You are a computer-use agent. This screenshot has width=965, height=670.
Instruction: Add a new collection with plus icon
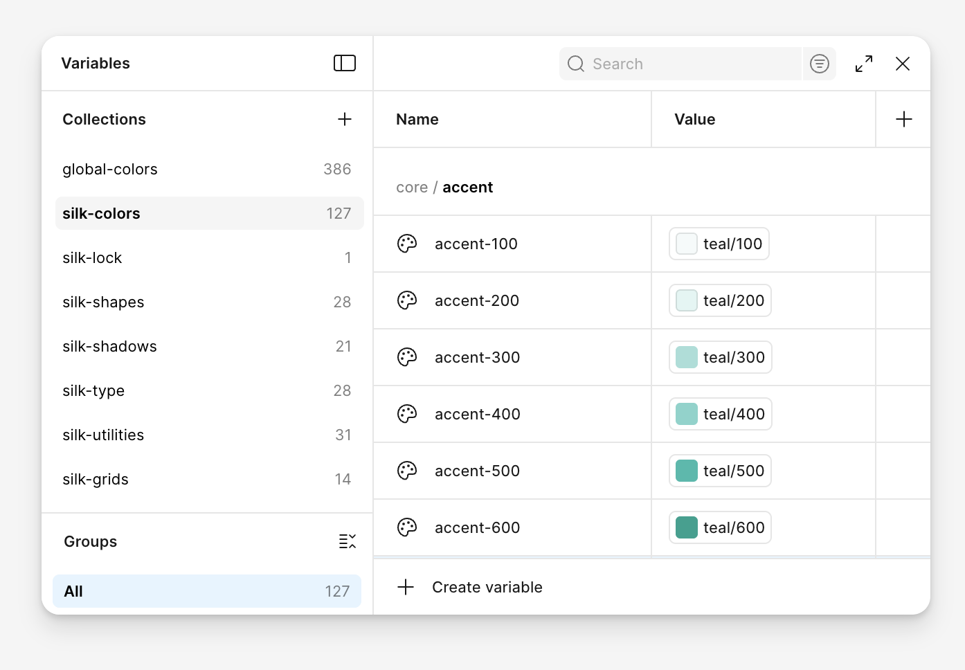pyautogui.click(x=344, y=119)
